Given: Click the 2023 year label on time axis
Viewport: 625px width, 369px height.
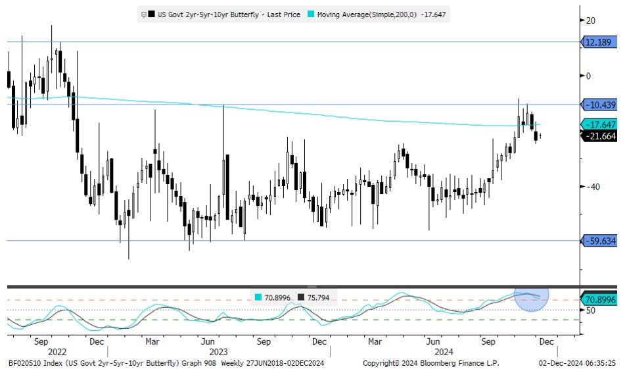Looking at the screenshot, I should [x=218, y=353].
